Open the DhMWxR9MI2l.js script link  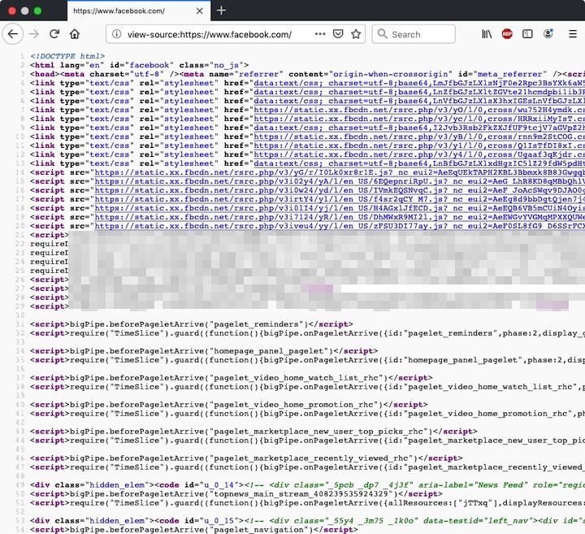340,218
